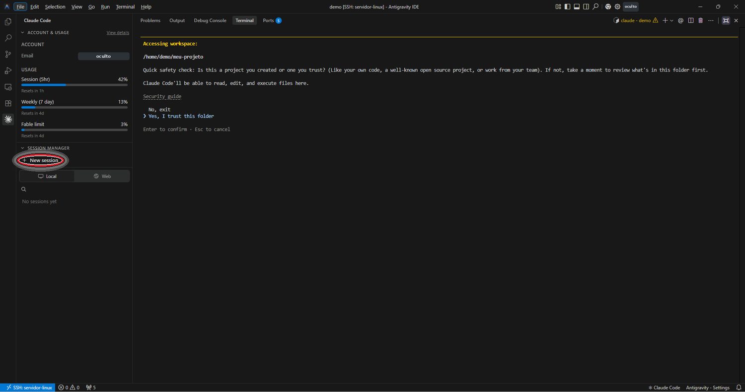Open the Search view in activity bar
Viewport: 745px width, 392px height.
point(8,38)
